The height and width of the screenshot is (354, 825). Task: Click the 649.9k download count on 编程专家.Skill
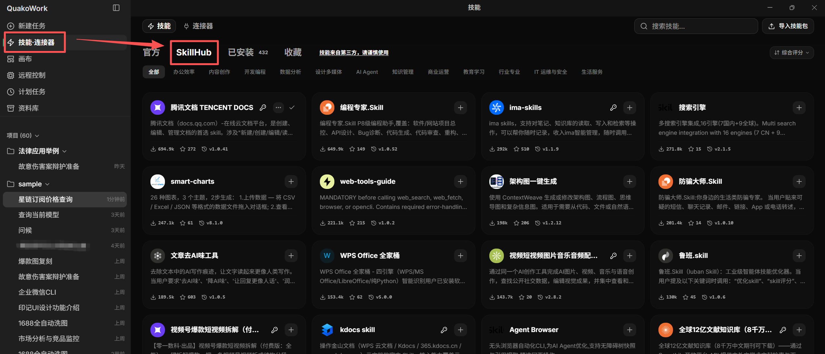[332, 149]
